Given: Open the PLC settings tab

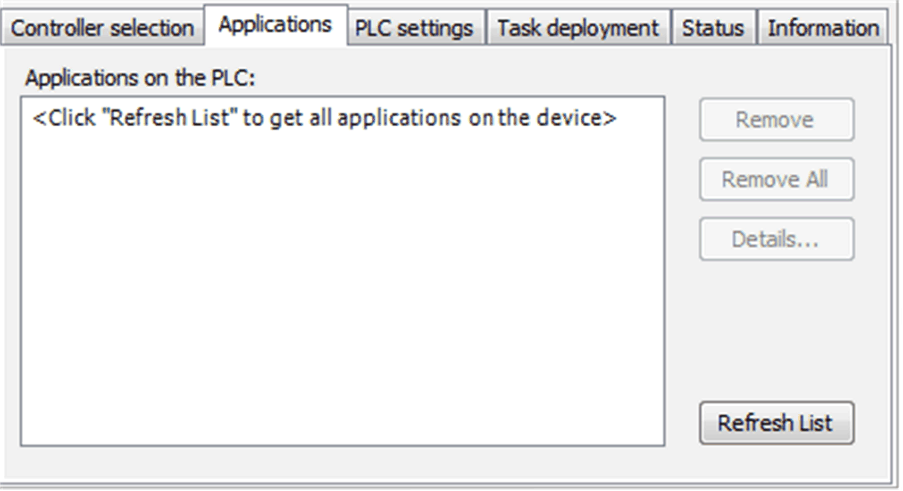Looking at the screenshot, I should tap(414, 28).
